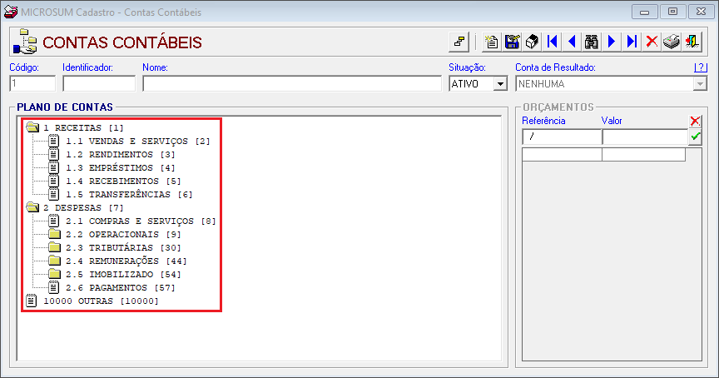
Task: Remove budget entry with red X in Orçamentos
Action: (695, 121)
